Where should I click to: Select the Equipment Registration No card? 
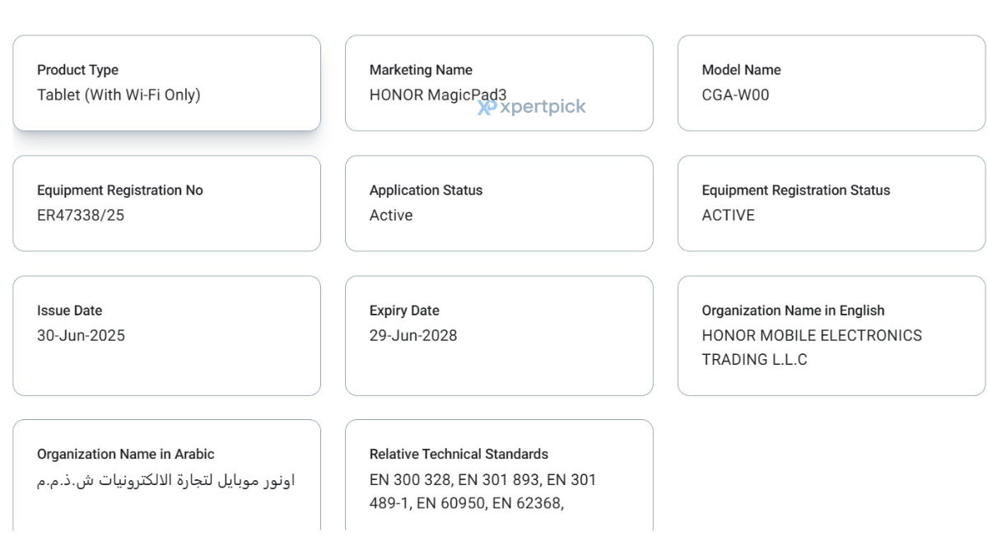click(x=167, y=203)
